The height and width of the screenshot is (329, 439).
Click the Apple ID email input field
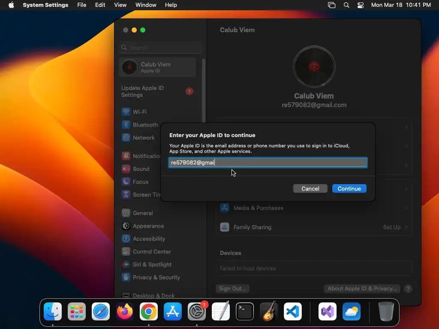pyautogui.click(x=268, y=162)
